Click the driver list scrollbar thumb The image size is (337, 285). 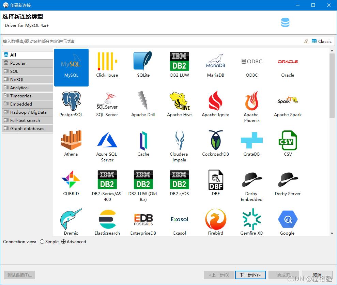point(332,86)
